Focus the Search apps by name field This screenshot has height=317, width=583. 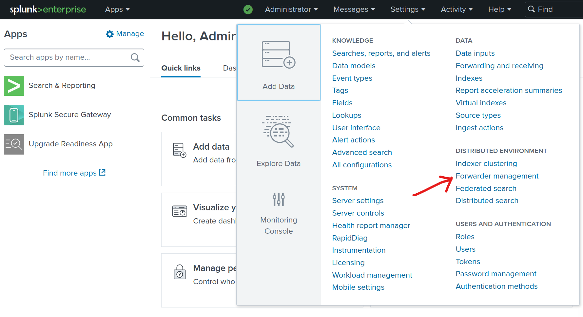pyautogui.click(x=74, y=58)
